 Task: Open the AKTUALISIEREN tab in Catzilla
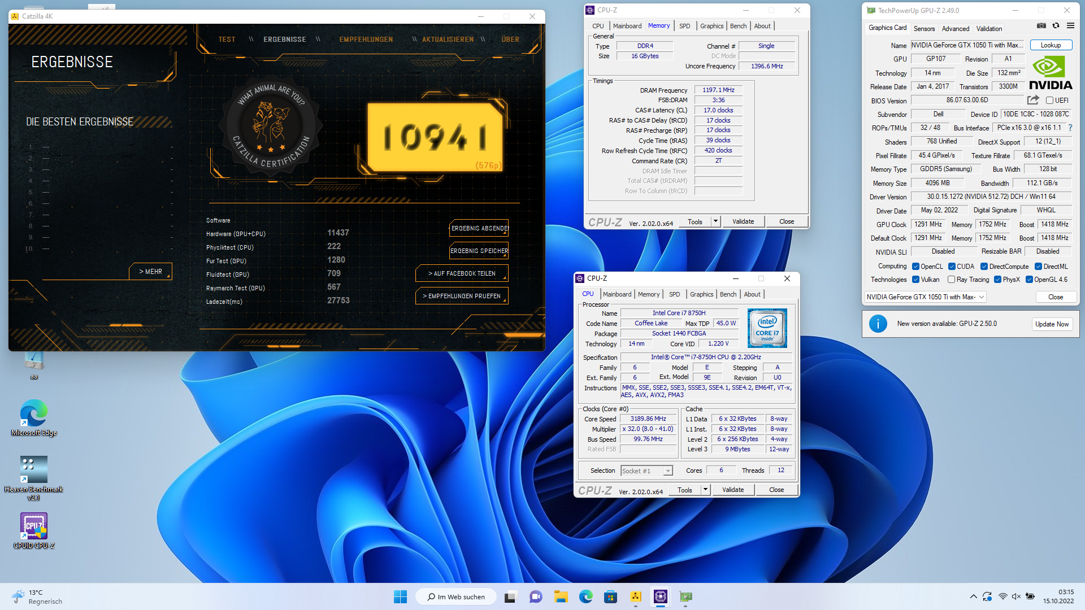tap(448, 40)
